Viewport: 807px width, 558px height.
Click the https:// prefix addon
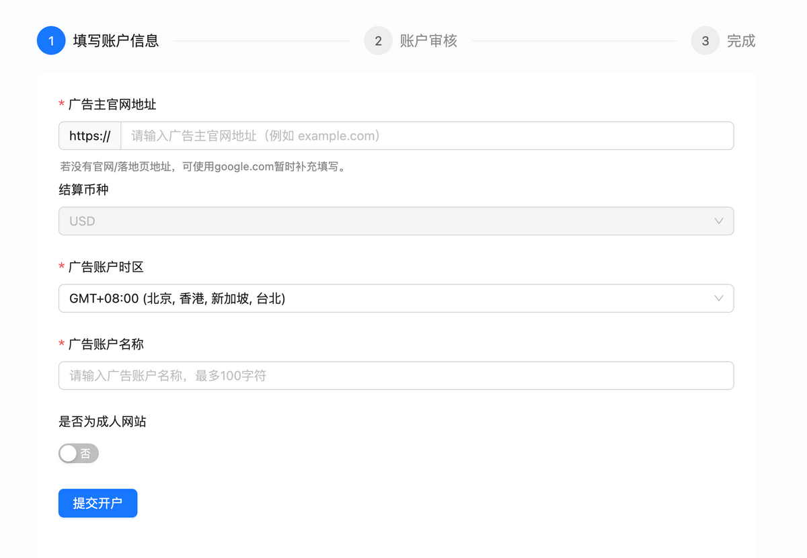click(89, 136)
